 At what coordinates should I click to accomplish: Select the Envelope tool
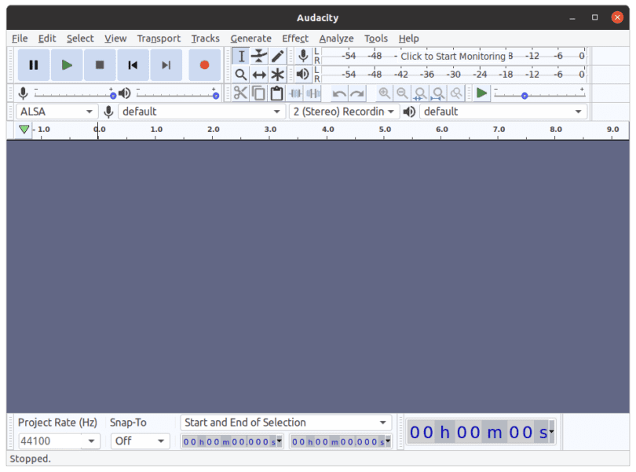[x=259, y=56]
